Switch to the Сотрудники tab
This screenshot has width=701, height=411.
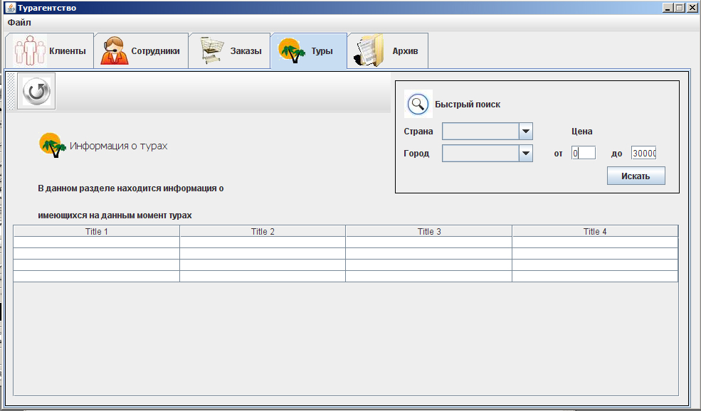pos(141,51)
